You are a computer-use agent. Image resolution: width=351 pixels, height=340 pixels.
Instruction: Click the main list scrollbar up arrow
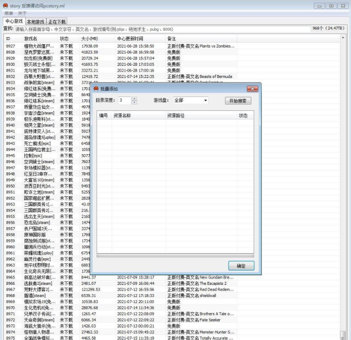342,38
